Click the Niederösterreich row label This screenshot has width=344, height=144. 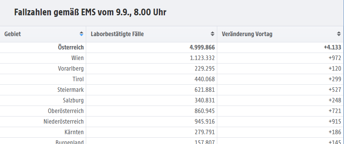click(64, 122)
